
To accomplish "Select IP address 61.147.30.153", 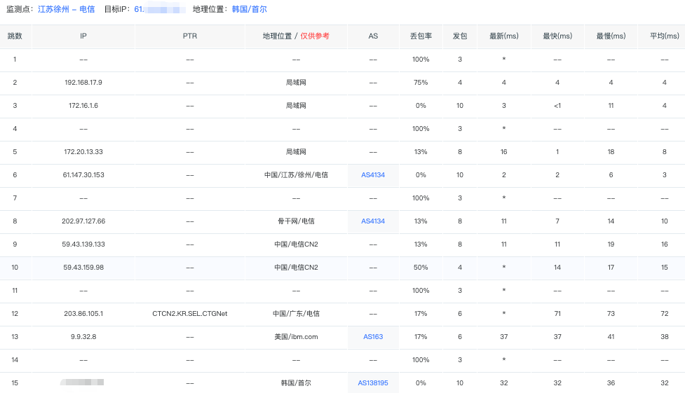I will point(83,175).
